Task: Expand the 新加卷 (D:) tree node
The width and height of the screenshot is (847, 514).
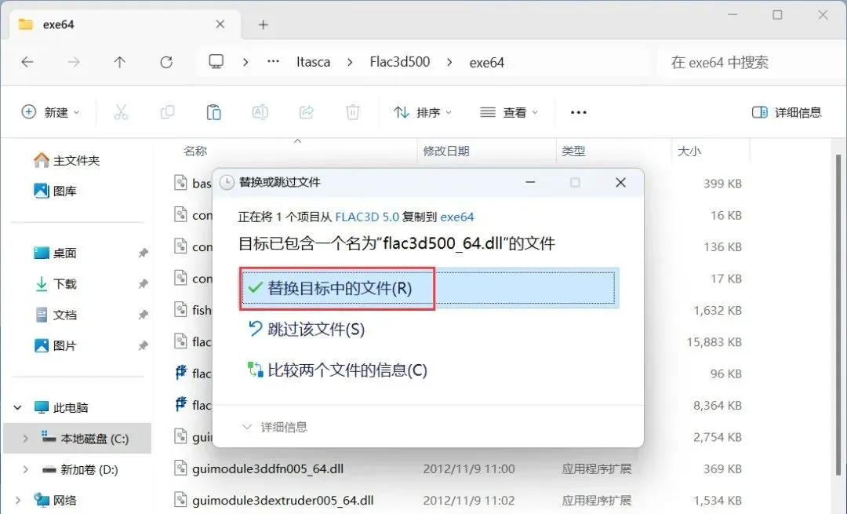Action: (25, 469)
